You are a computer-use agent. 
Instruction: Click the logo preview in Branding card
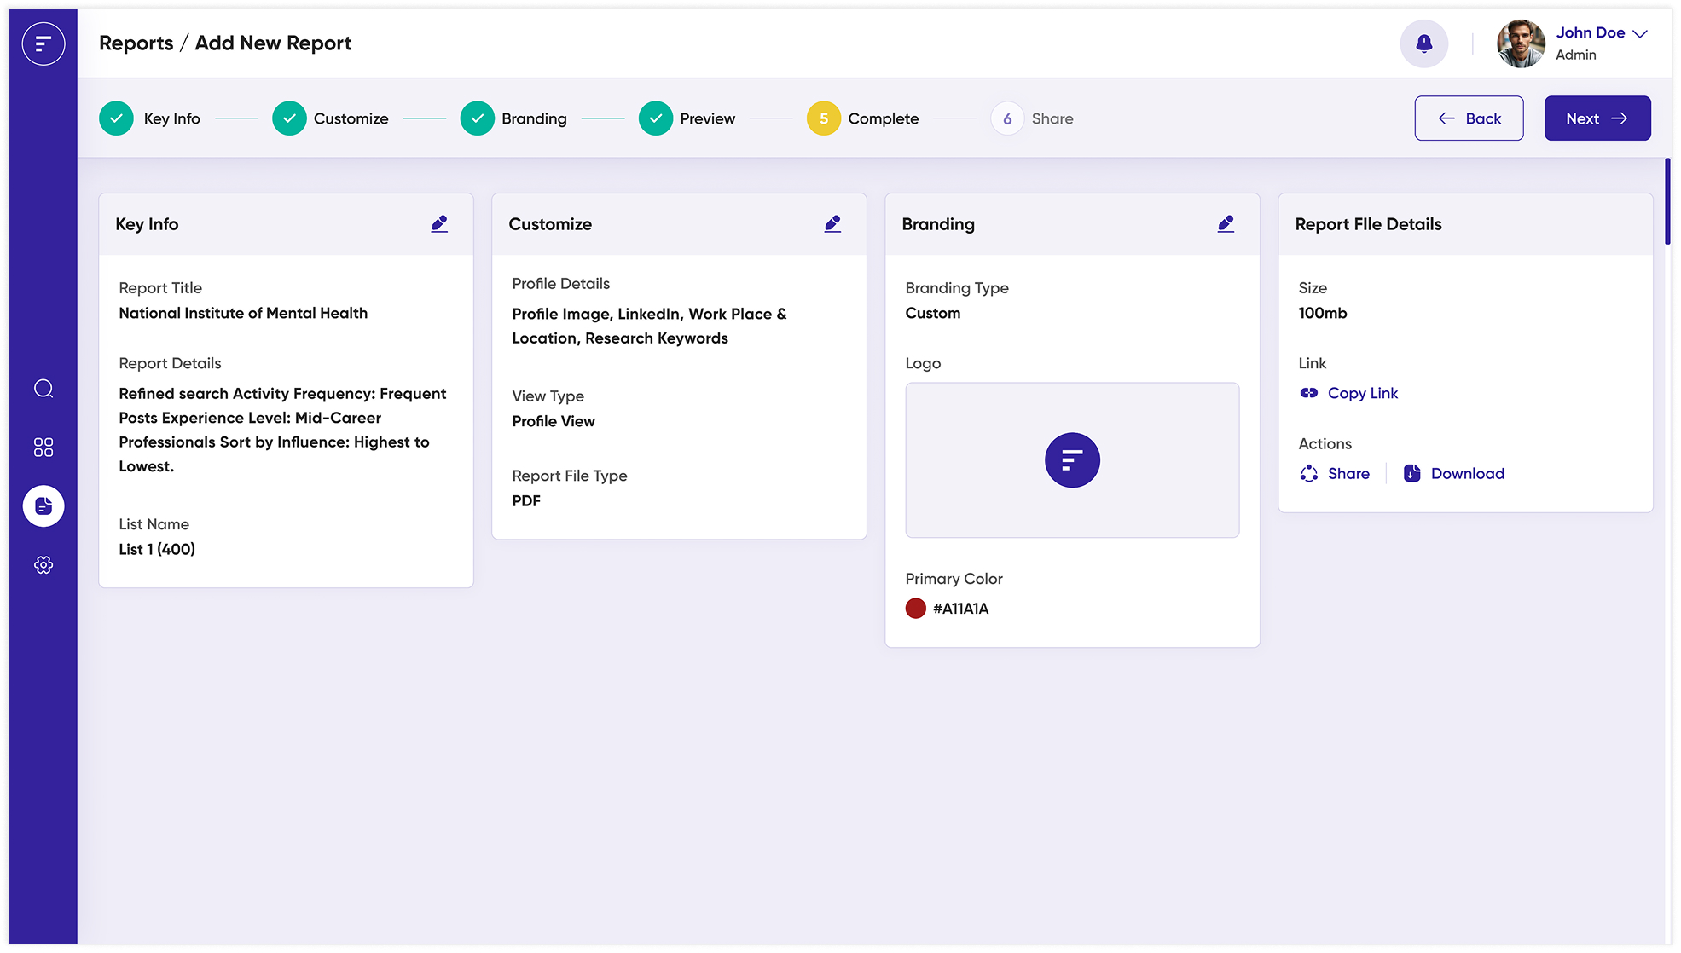(1072, 460)
